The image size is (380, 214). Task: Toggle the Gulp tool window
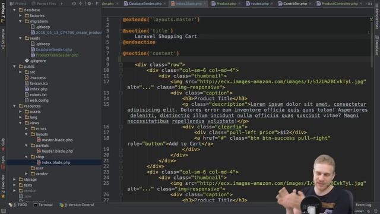(x=3, y=144)
